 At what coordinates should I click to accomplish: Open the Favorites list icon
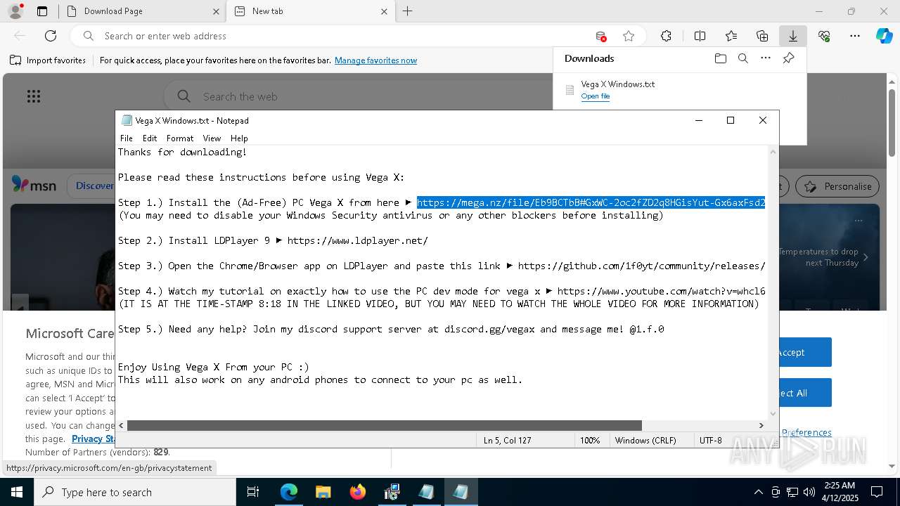(731, 36)
